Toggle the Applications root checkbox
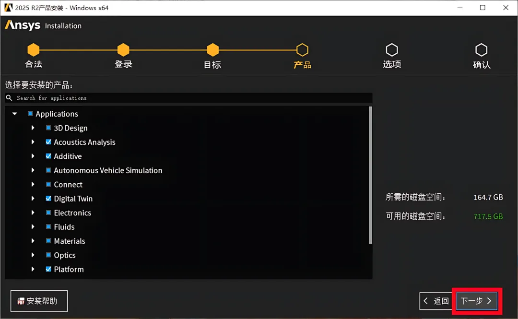This screenshot has width=518, height=319. pos(30,114)
